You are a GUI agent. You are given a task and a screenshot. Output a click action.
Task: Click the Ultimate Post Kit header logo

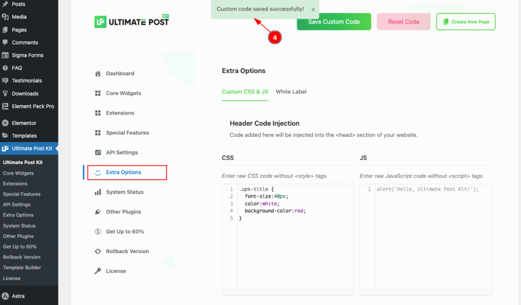tap(132, 21)
